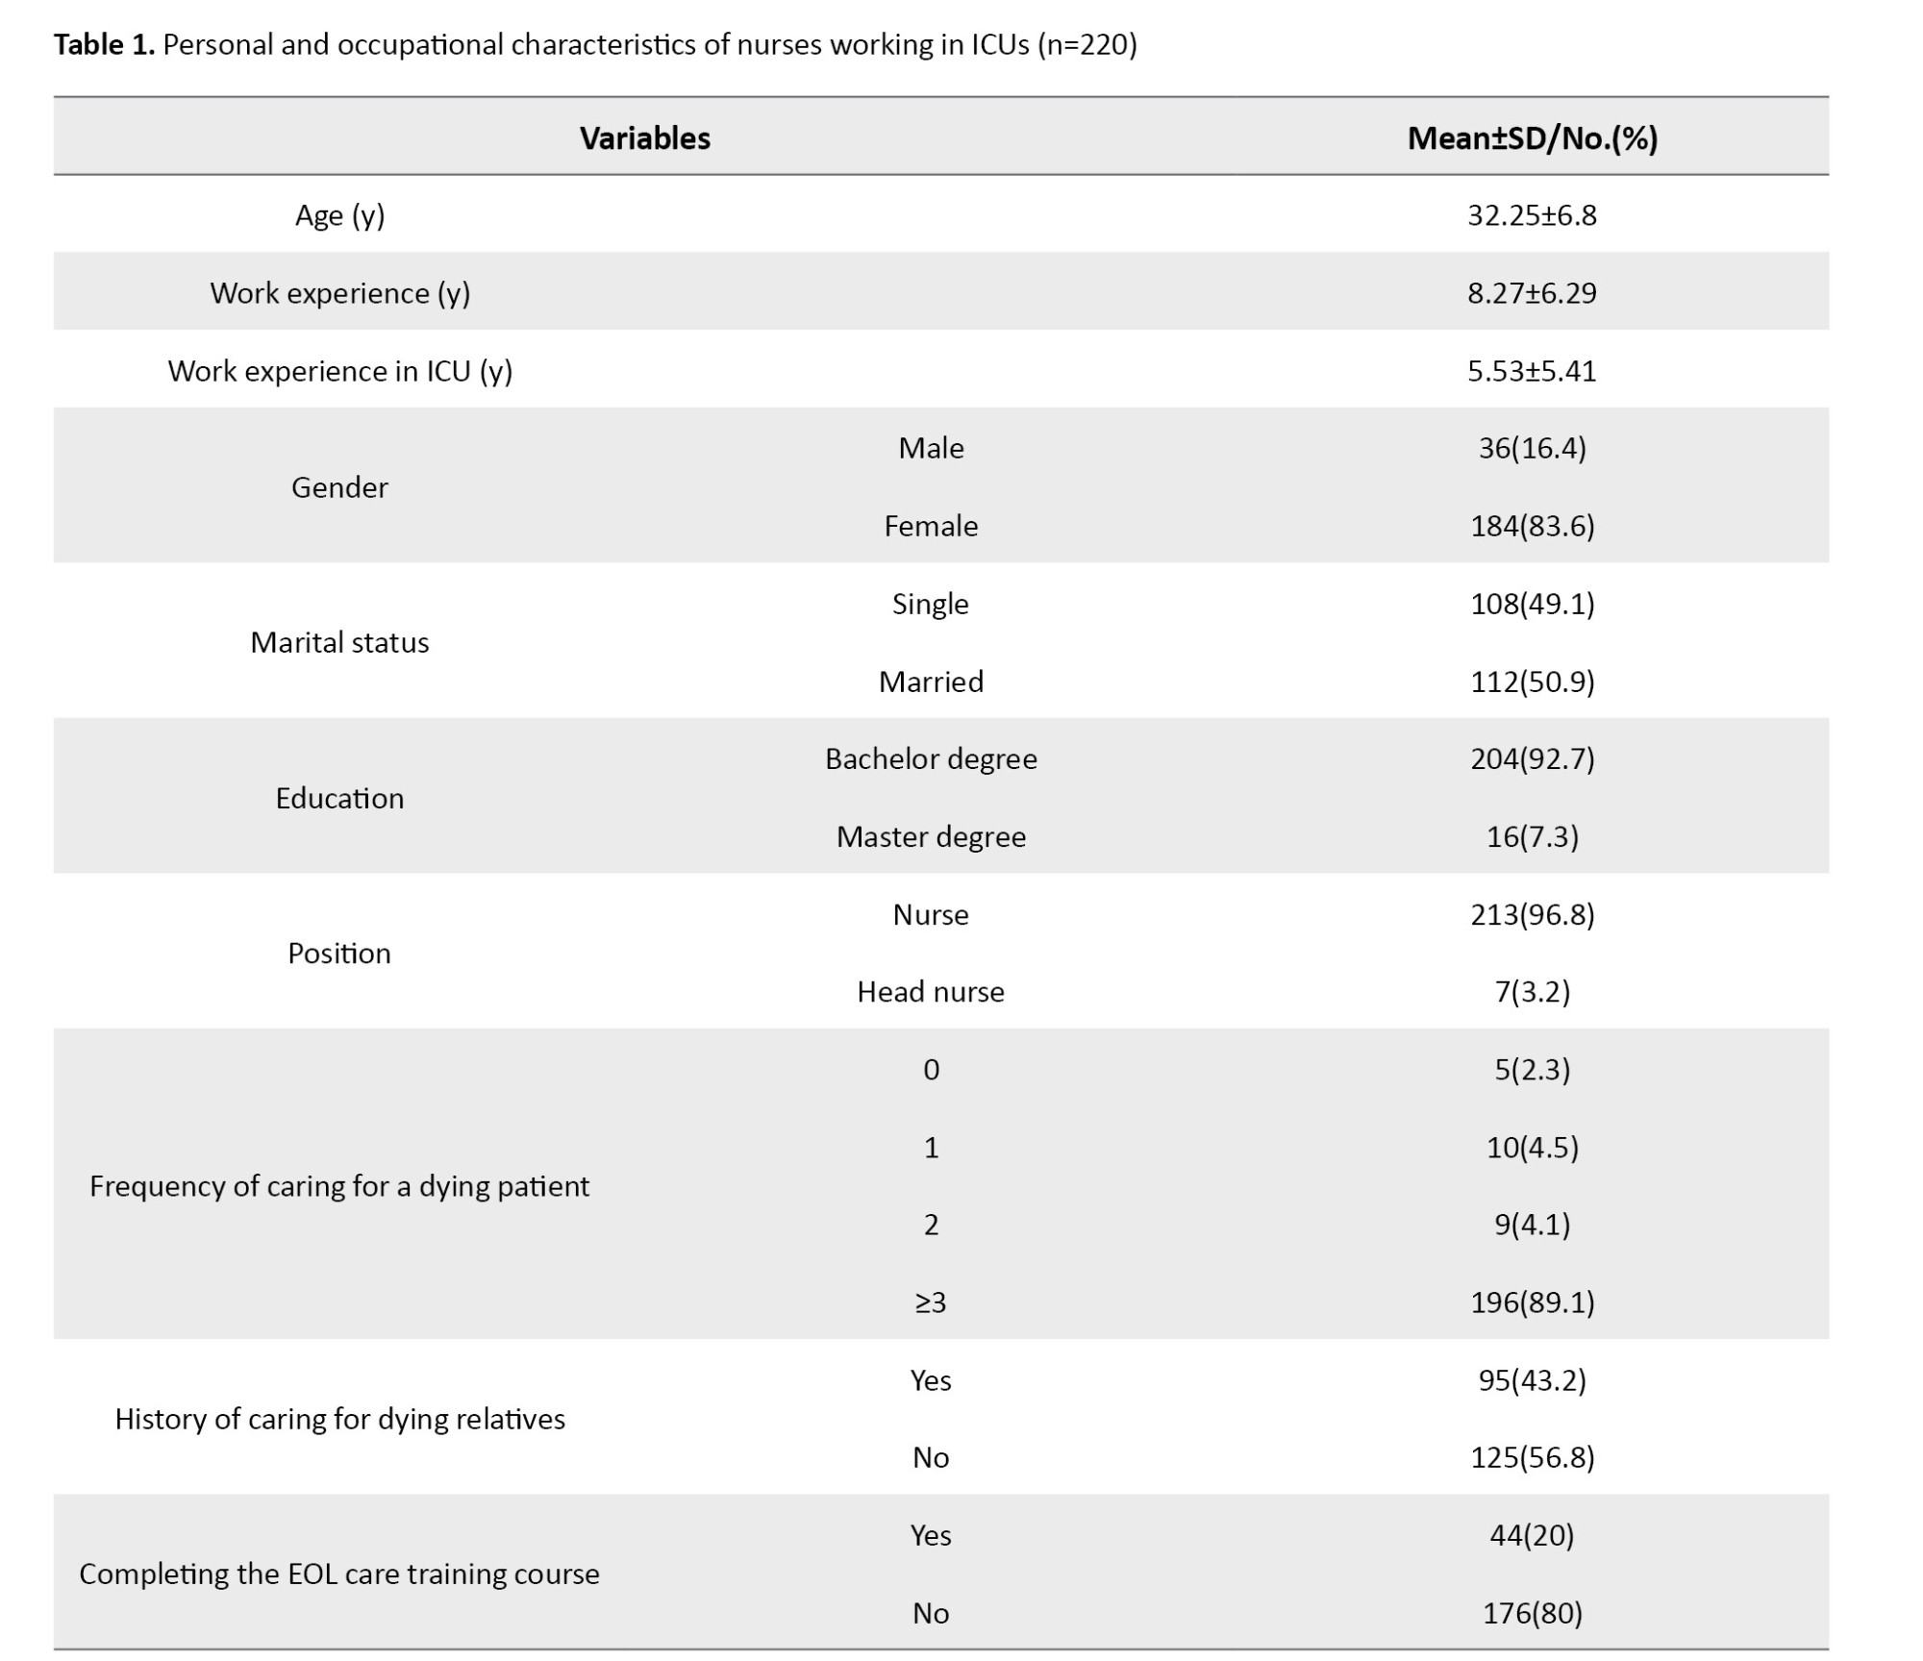Click the Head nurse cell
This screenshot has height=1661, width=1923.
(931, 992)
